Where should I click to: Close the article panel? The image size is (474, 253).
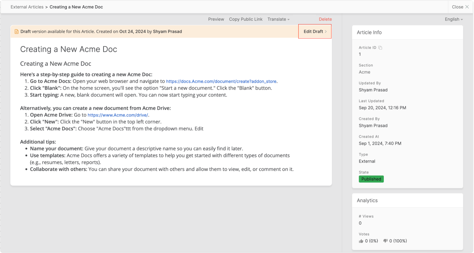click(460, 7)
